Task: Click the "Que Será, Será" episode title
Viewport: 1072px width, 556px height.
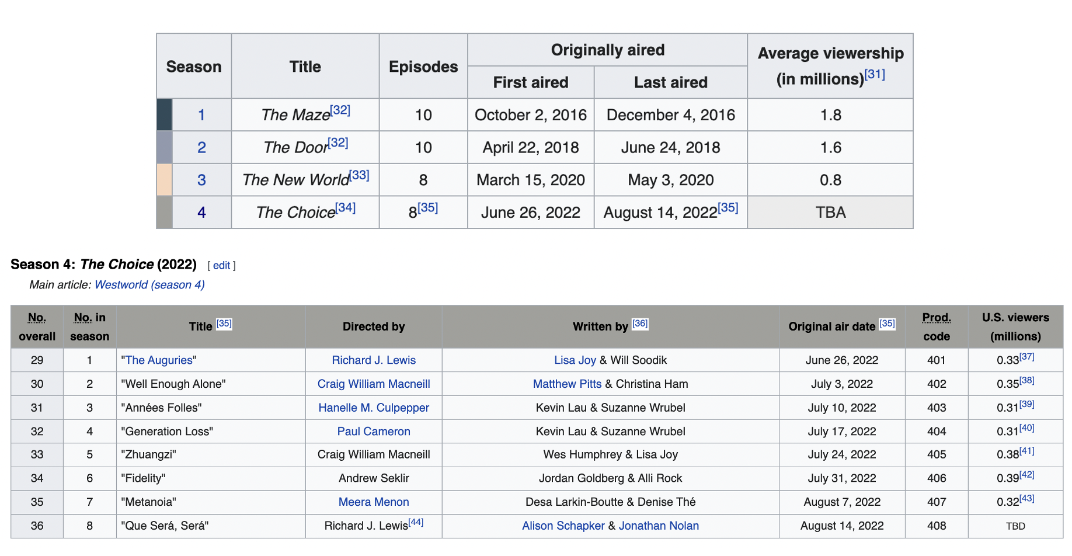Action: coord(165,526)
